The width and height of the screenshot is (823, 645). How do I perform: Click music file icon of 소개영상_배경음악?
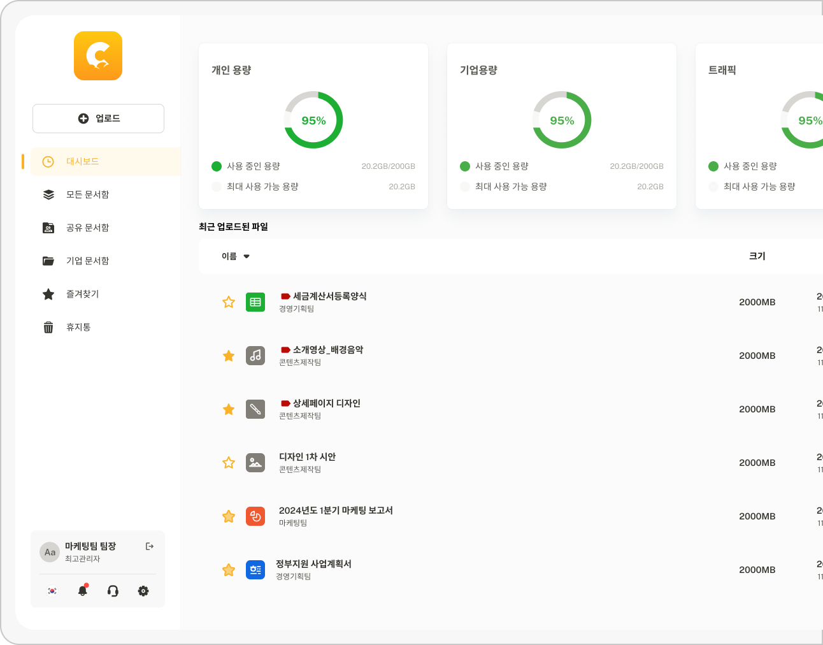click(255, 356)
